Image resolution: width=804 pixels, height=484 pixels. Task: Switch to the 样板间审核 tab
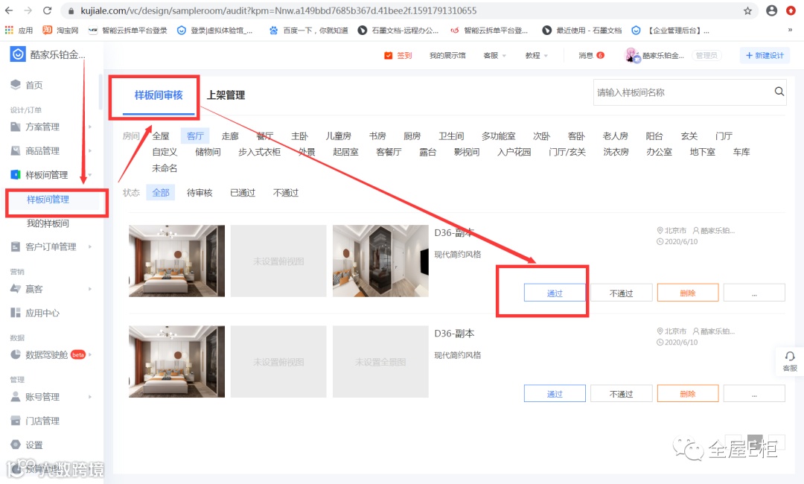point(159,95)
